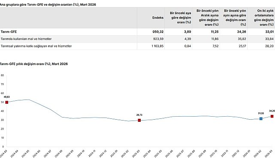Click the red data marker labeled 29,73

pos(139,120)
